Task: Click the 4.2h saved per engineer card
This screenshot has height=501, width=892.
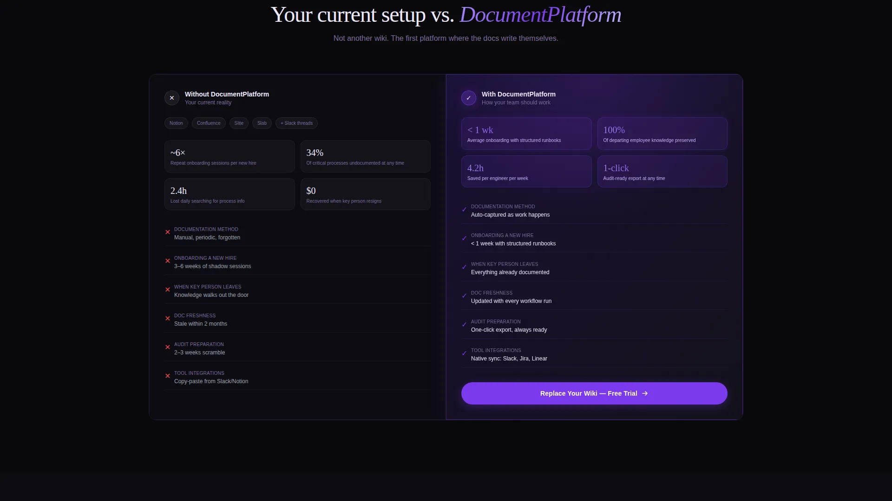Action: 526,172
